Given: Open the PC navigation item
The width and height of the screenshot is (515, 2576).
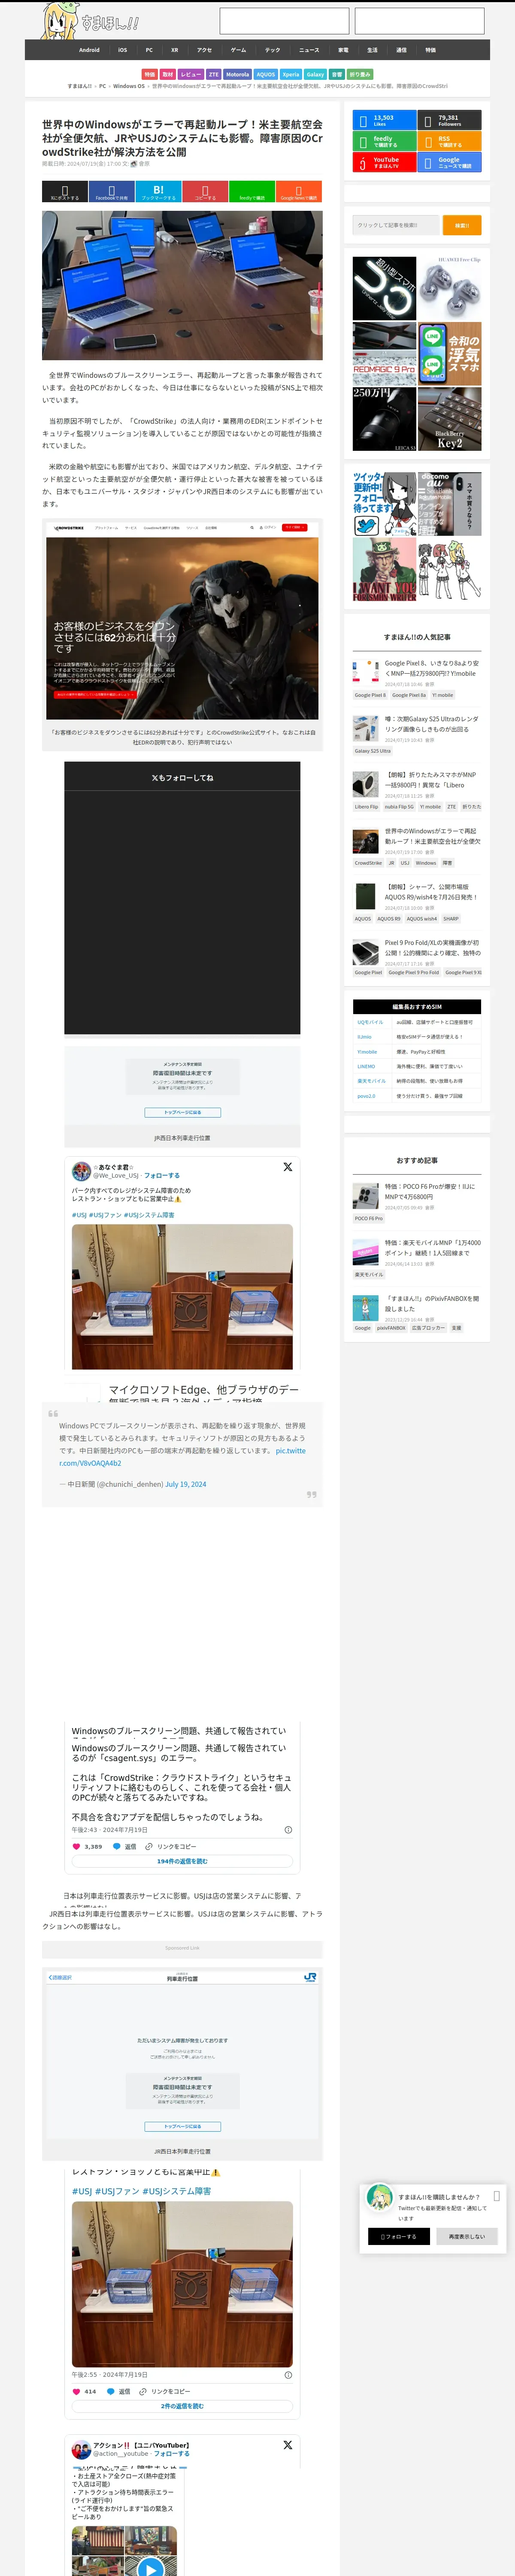Looking at the screenshot, I should [x=149, y=50].
